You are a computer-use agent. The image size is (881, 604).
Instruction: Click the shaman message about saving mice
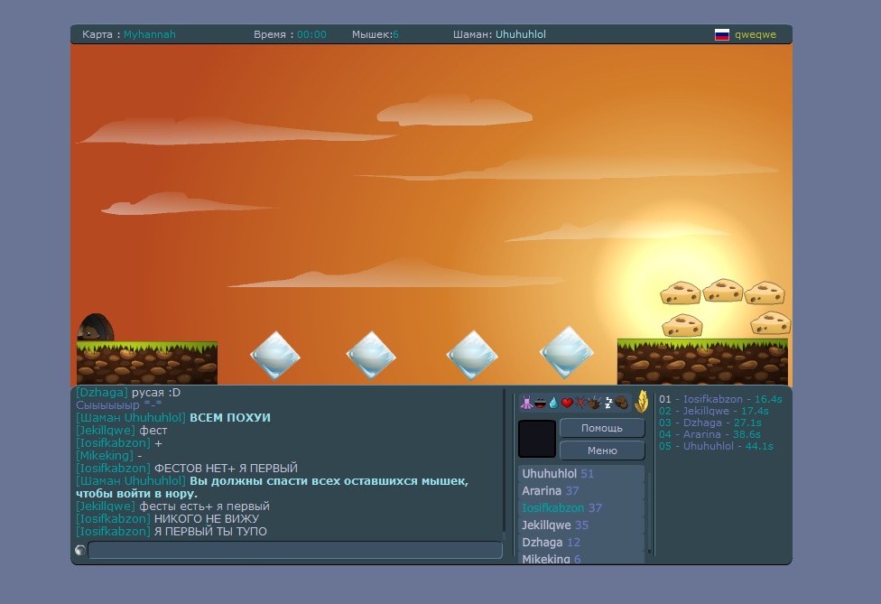click(273, 488)
